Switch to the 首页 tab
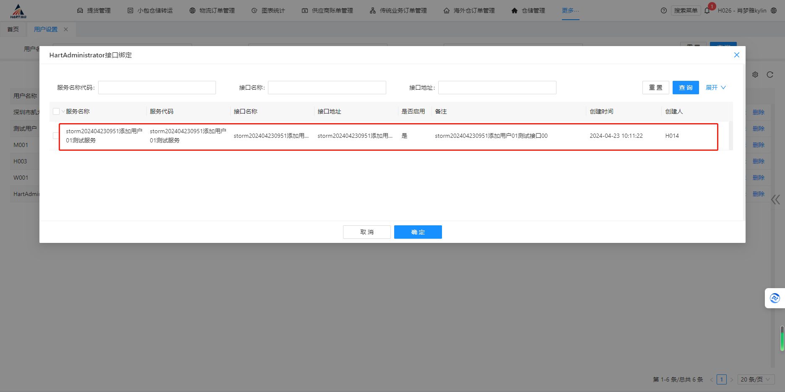Viewport: 785px width, 392px height. pyautogui.click(x=13, y=29)
